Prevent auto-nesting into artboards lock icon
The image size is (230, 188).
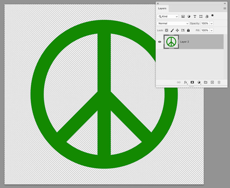click(183, 30)
